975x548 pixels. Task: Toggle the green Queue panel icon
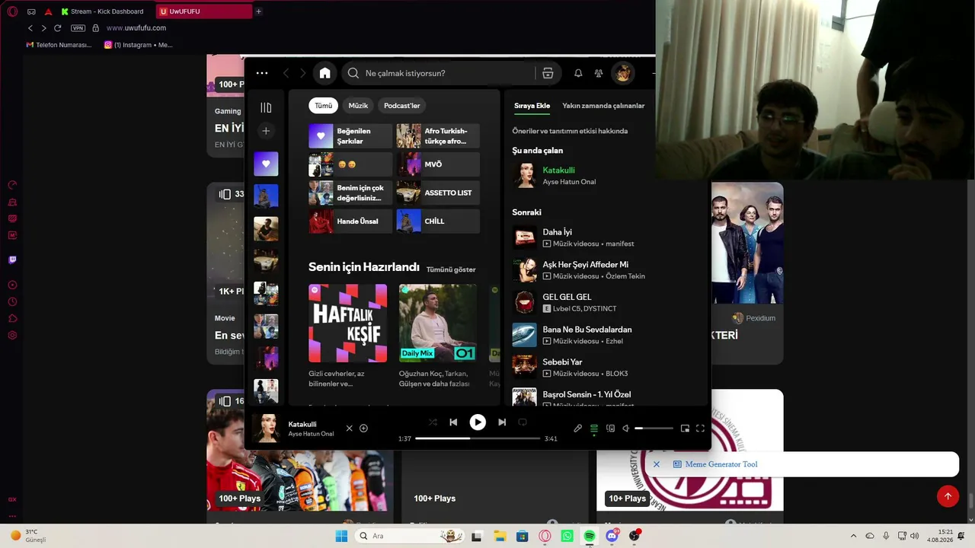coord(594,429)
